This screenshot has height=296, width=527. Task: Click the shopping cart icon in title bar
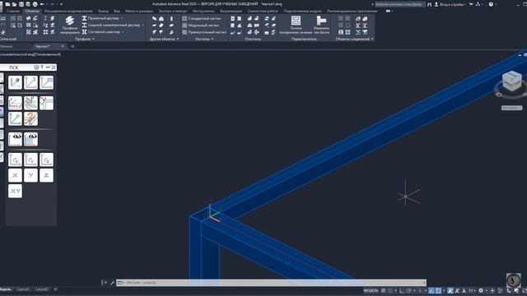(x=471, y=4)
